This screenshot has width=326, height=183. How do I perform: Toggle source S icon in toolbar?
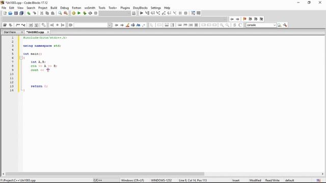[x=234, y=25]
